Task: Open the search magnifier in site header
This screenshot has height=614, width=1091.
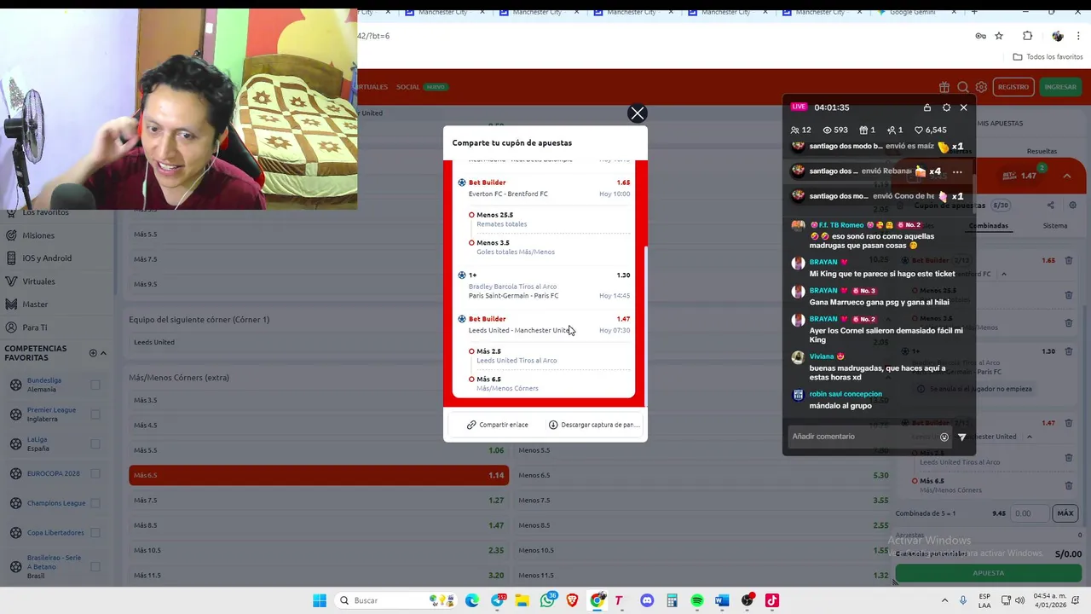Action: tap(963, 87)
